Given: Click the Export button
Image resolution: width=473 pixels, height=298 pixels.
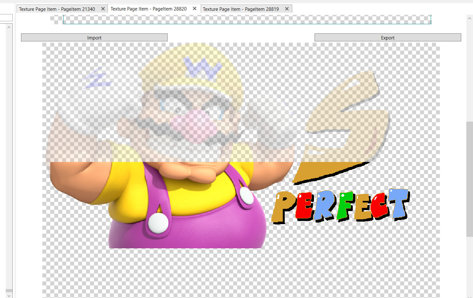Looking at the screenshot, I should 387,37.
